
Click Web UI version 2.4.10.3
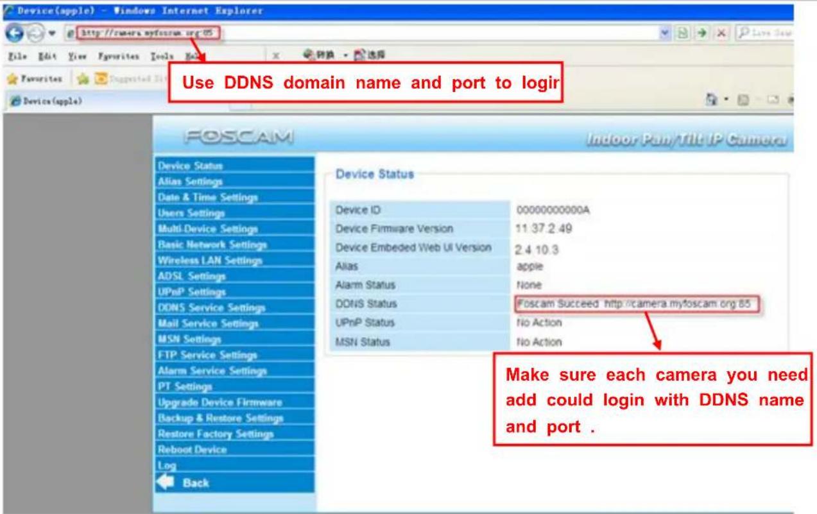537,250
